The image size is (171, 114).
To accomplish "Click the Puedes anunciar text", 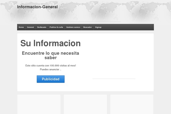I will pos(50,70).
